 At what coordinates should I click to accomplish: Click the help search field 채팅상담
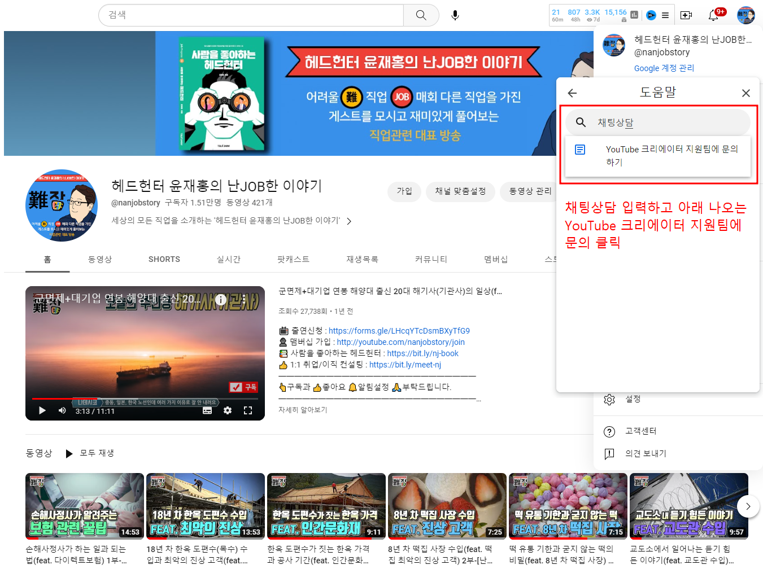pyautogui.click(x=658, y=122)
